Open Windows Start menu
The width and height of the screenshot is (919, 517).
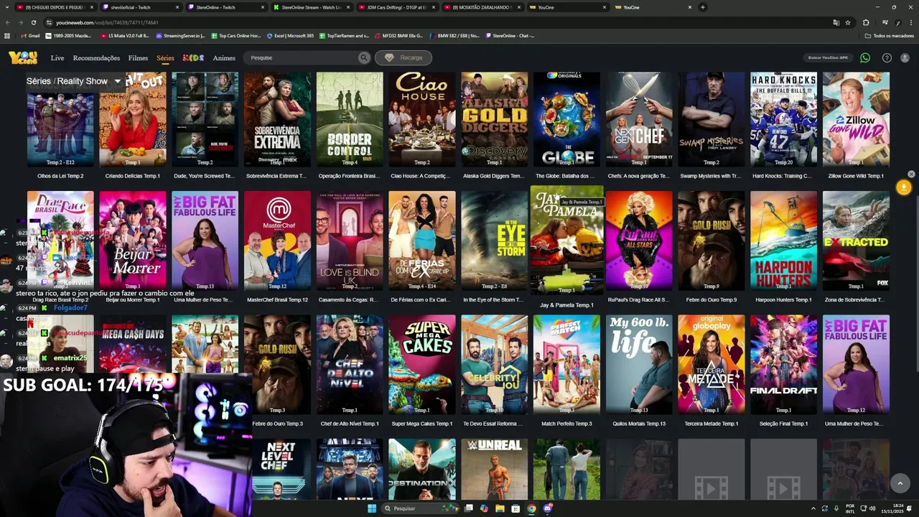coord(372,508)
